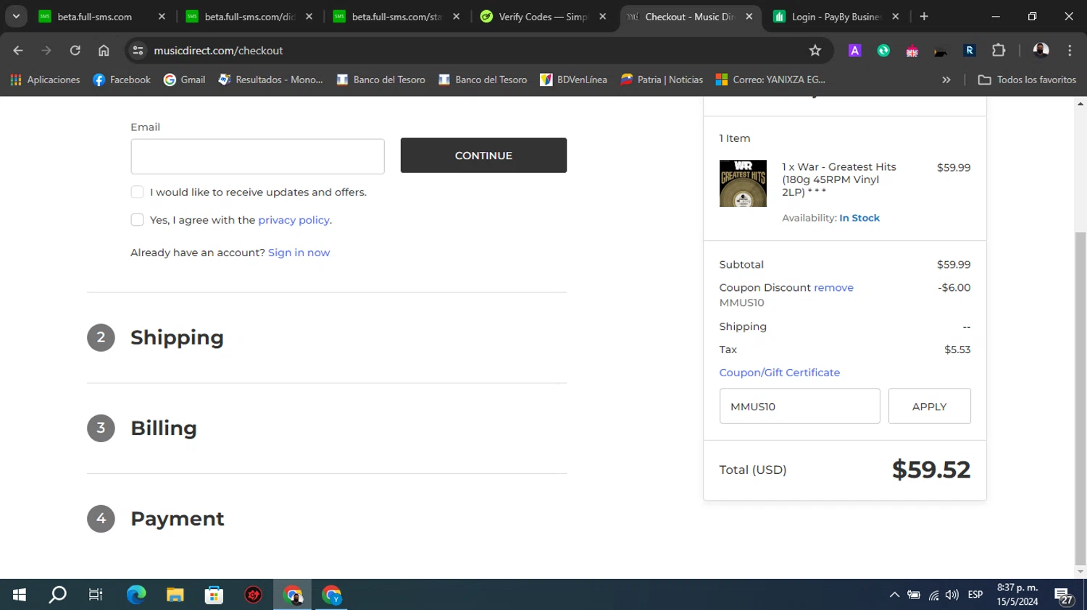Click the Sign in now link
This screenshot has height=610, width=1087.
coord(299,253)
